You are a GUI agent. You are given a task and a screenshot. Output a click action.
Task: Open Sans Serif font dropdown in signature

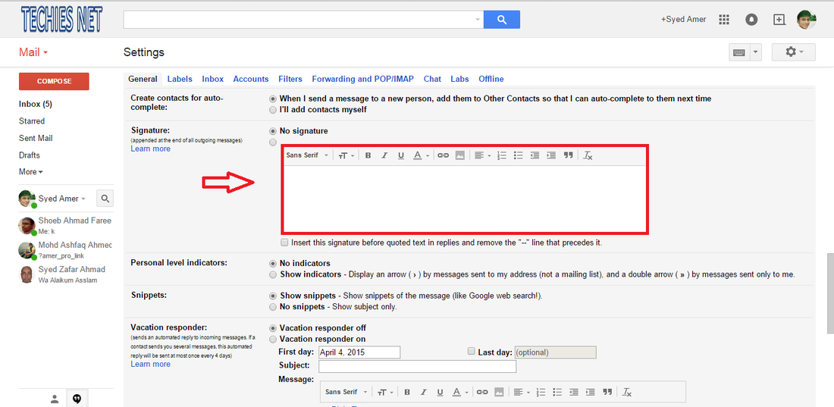tap(307, 155)
